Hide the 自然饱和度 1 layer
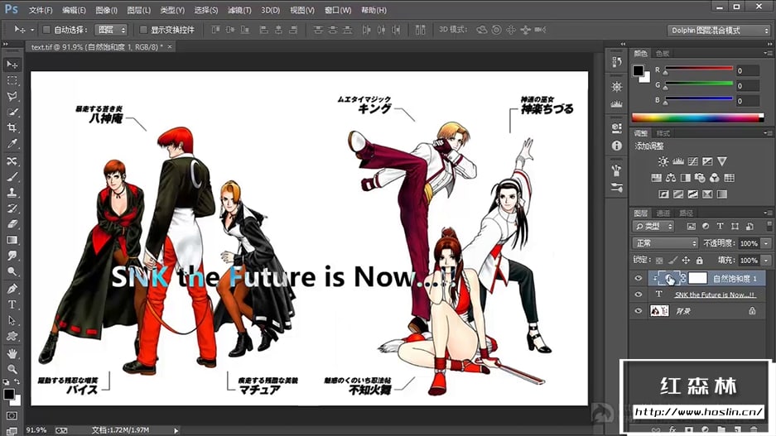 [x=639, y=278]
